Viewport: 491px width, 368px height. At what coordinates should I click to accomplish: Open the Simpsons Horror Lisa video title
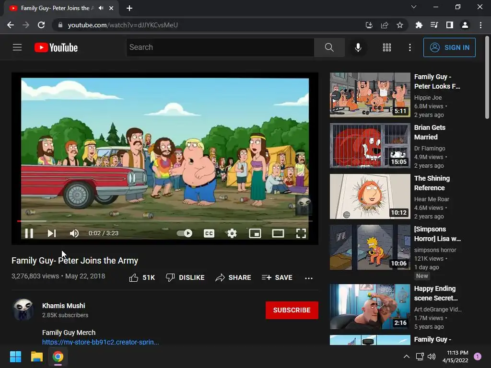click(x=437, y=234)
